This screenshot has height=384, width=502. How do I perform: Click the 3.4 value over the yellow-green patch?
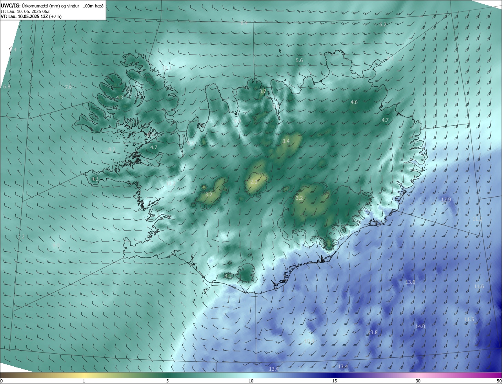tap(286, 141)
